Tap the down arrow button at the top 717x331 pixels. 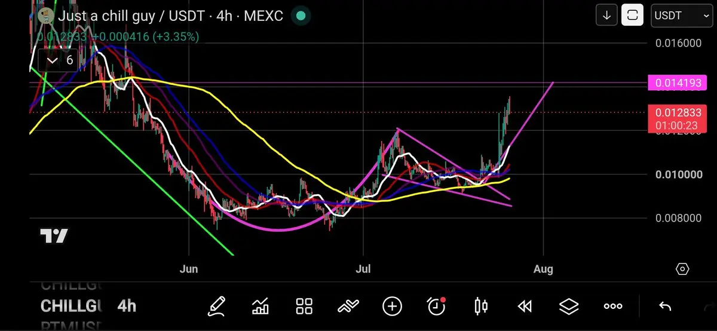[x=606, y=15]
